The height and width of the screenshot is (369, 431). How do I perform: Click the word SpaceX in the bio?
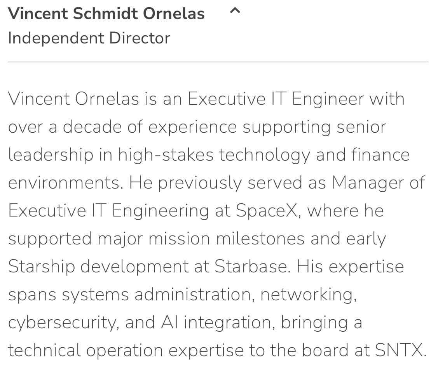[x=266, y=211]
